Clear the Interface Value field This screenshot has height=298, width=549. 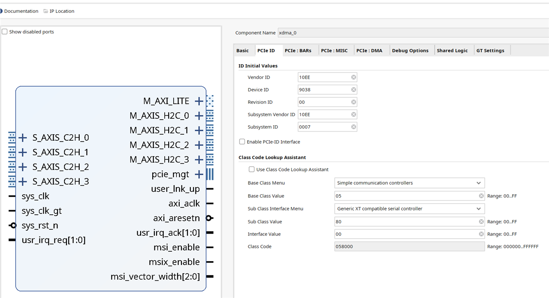(x=481, y=234)
